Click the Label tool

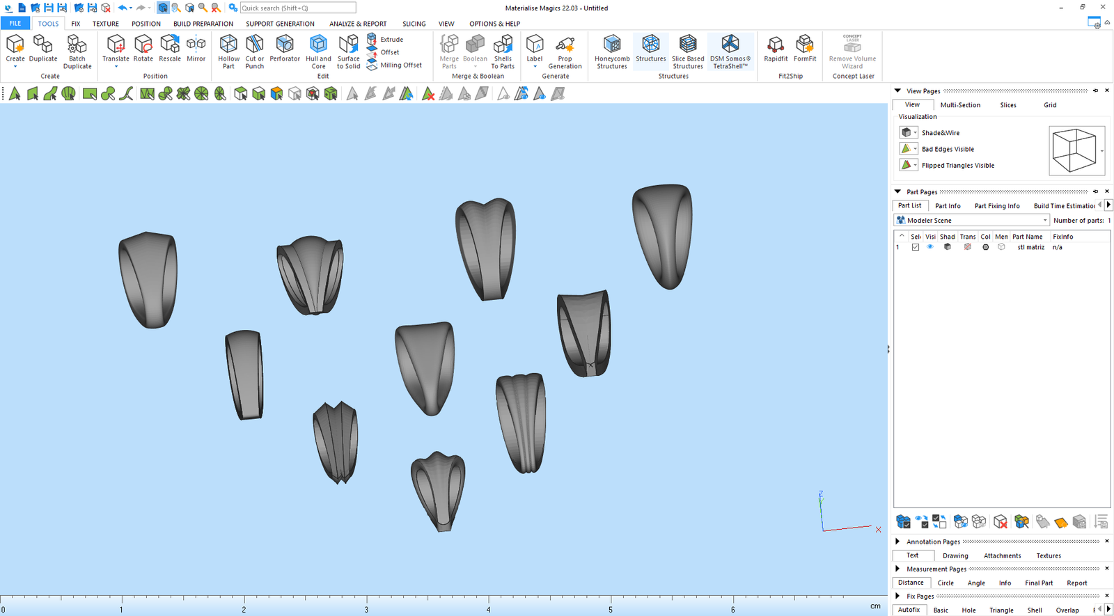click(535, 48)
